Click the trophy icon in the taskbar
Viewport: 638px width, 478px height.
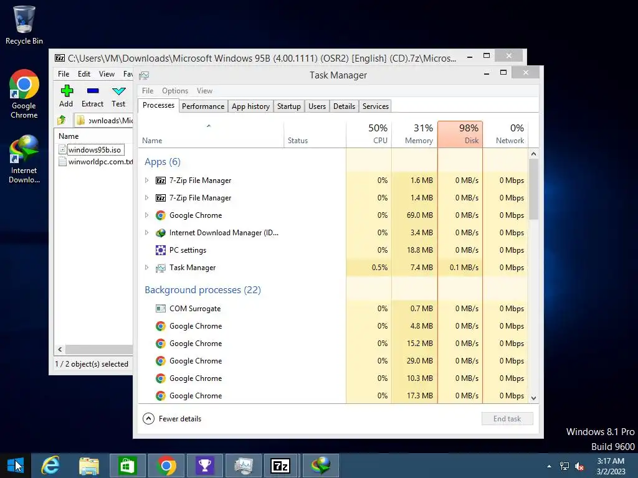click(x=204, y=466)
